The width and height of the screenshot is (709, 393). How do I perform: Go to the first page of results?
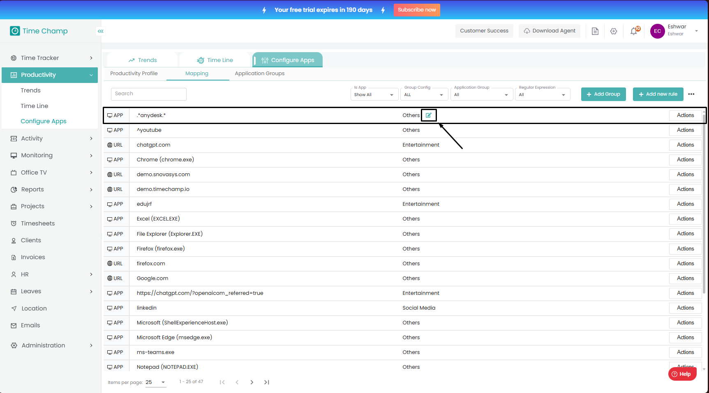(x=222, y=382)
